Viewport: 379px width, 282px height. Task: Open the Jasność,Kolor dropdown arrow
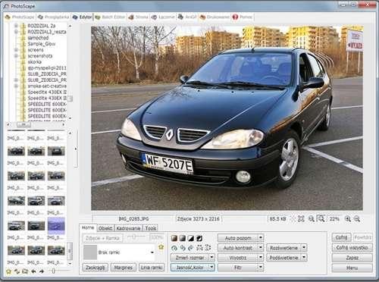[x=211, y=267]
